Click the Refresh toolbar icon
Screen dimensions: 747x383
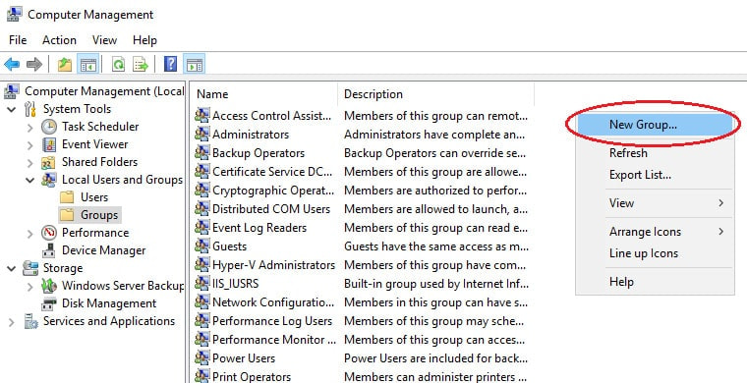click(x=118, y=64)
